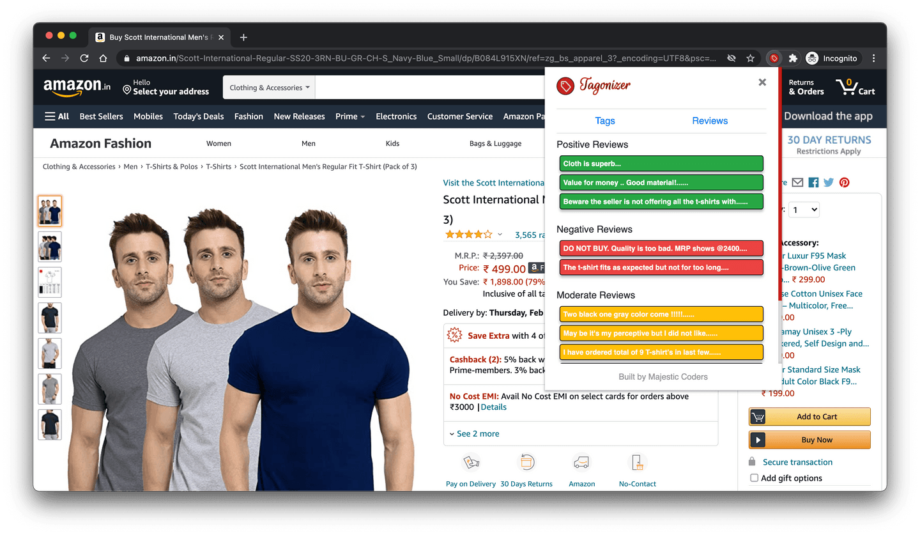Open moderate review 'Two black one gray color come'
920x535 pixels.
pos(661,314)
